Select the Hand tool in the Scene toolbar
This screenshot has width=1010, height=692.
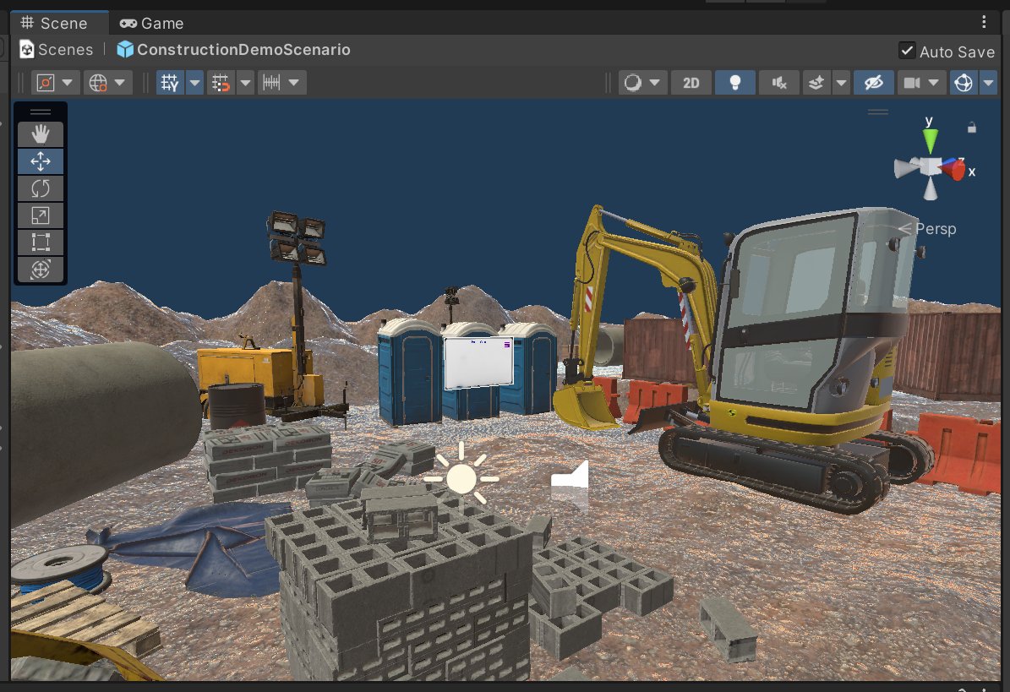[41, 133]
